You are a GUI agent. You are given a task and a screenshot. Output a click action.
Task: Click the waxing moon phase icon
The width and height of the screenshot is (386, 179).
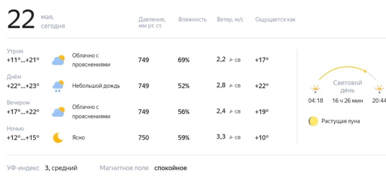point(313,121)
